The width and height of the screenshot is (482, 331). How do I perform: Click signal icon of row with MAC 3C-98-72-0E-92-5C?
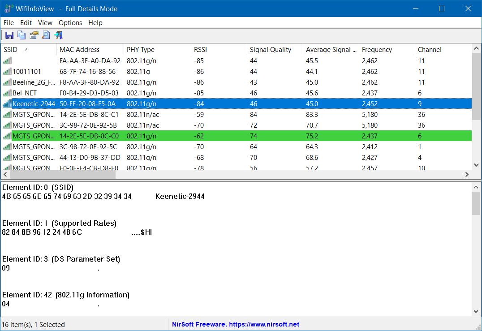7,147
